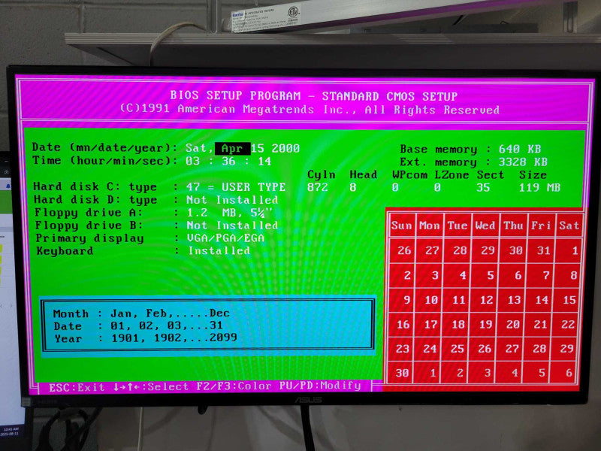This screenshot has height=451, width=601.
Task: Select the highlighted Apr month field
Action: click(x=232, y=148)
